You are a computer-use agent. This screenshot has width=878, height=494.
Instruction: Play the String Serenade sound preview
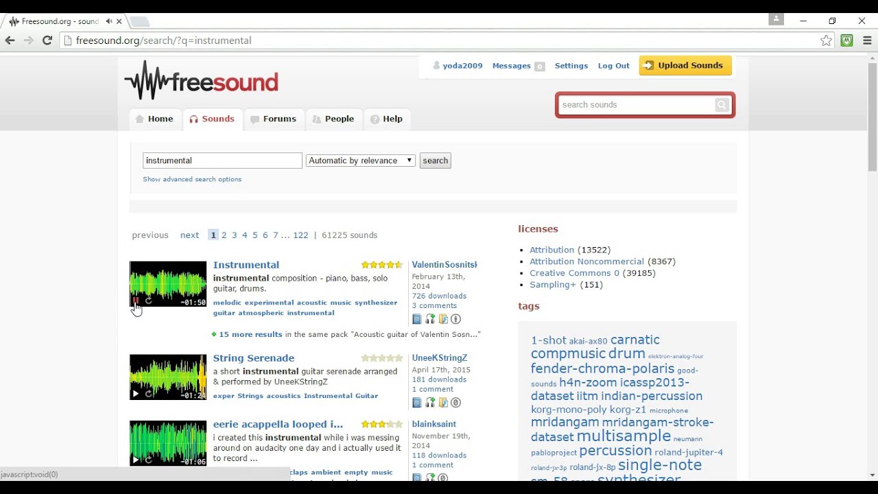[x=136, y=395]
